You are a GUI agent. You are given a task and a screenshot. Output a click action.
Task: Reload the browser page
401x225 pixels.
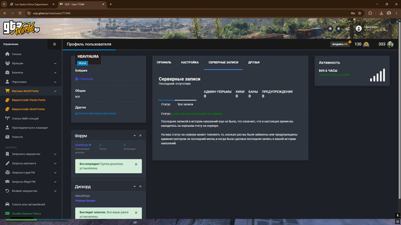click(x=19, y=13)
